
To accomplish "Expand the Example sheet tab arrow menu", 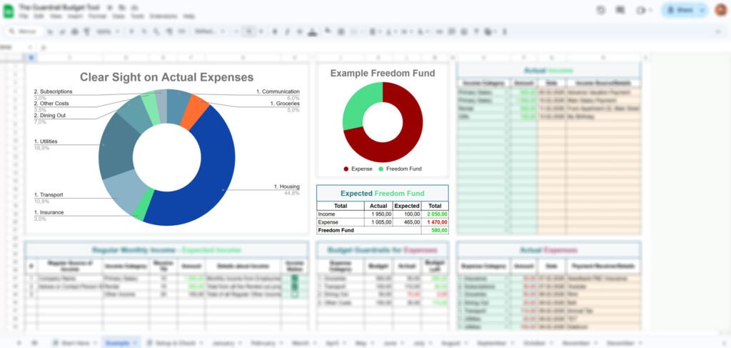I will pyautogui.click(x=136, y=342).
